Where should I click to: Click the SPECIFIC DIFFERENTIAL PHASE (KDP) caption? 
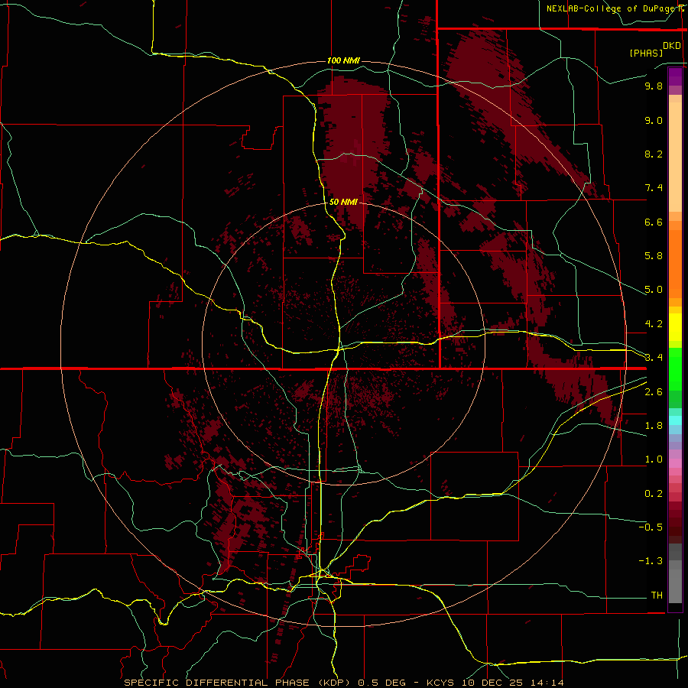(238, 683)
